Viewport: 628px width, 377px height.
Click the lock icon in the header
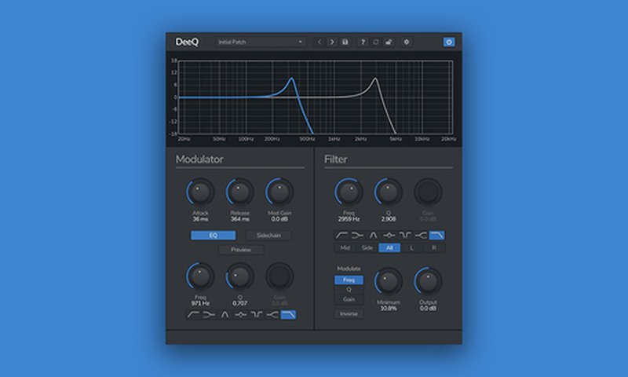(x=388, y=42)
